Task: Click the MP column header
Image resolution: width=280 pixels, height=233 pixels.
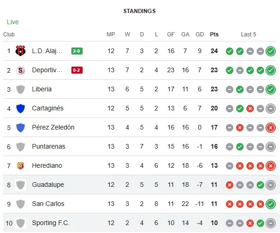Action: [111, 34]
